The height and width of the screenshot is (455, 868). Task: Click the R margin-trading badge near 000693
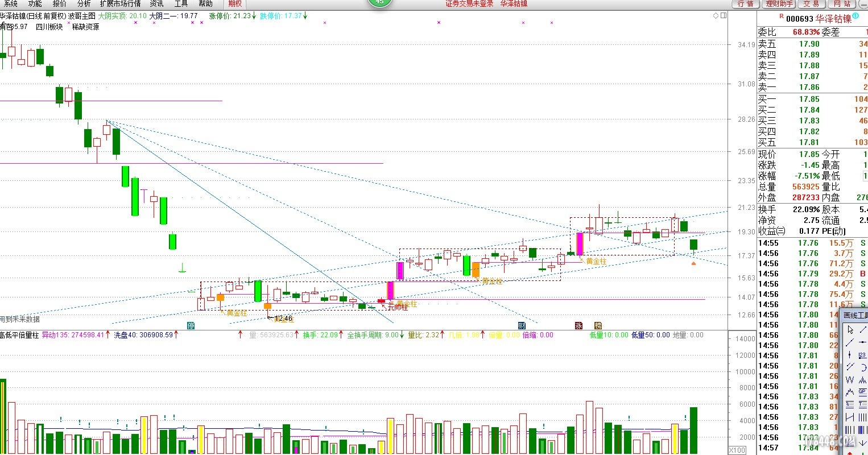pyautogui.click(x=782, y=17)
